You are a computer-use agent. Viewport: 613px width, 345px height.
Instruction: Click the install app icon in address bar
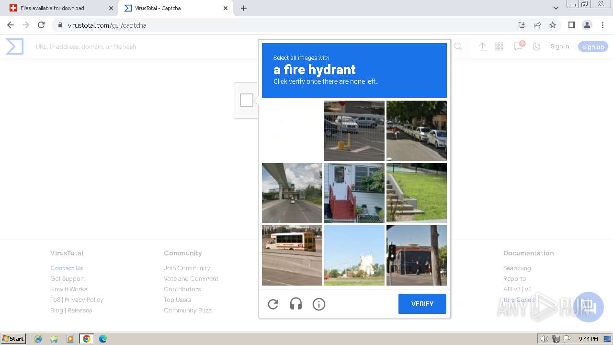(x=522, y=25)
